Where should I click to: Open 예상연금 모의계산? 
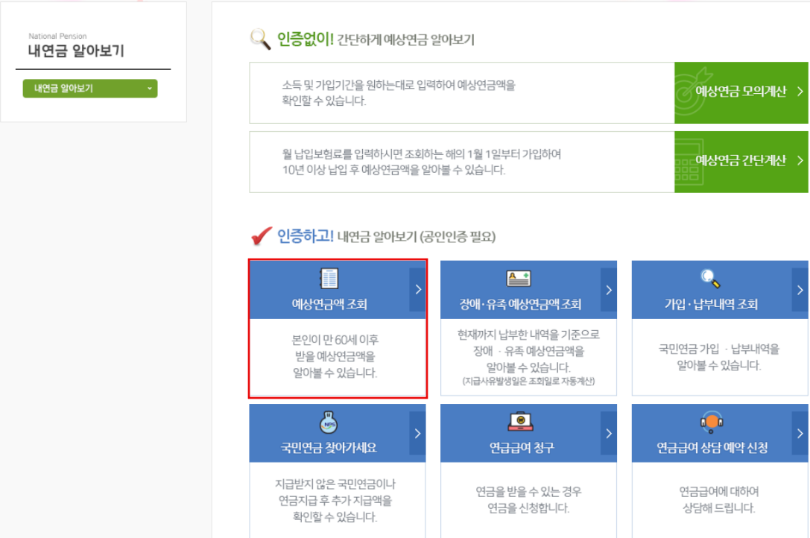[741, 92]
